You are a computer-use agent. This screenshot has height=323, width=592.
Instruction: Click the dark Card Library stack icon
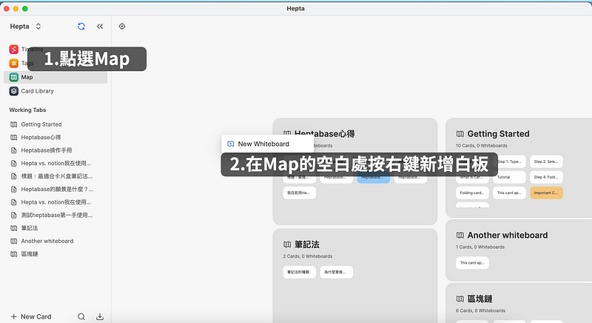[14, 91]
